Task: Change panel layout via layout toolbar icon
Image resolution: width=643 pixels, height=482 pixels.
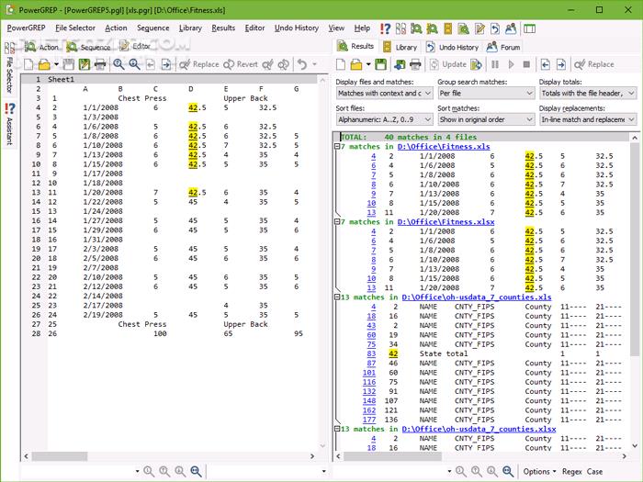Action: click(x=529, y=28)
